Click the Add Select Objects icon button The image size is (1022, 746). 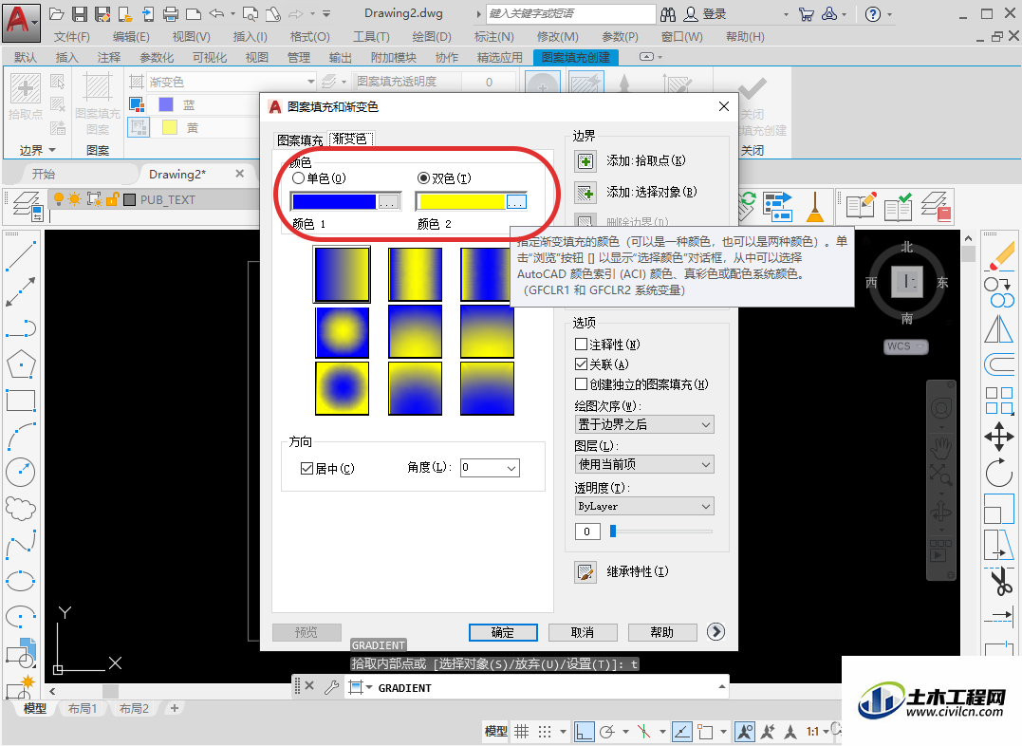585,193
